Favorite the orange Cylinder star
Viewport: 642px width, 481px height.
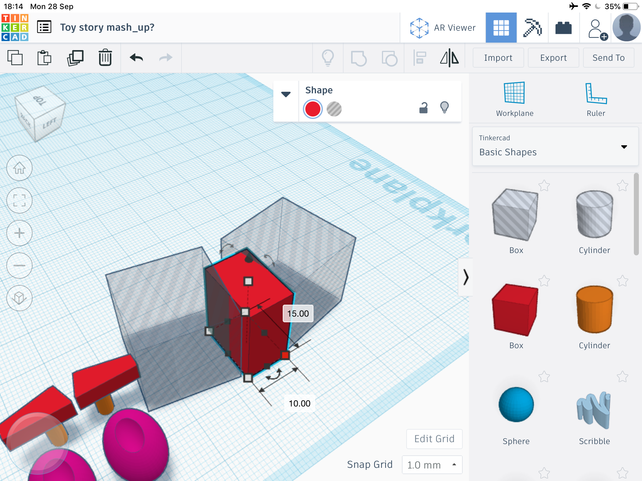(623, 281)
